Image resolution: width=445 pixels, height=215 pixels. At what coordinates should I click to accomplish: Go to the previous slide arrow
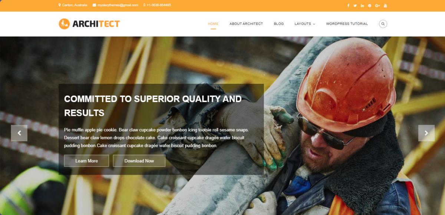tap(19, 133)
